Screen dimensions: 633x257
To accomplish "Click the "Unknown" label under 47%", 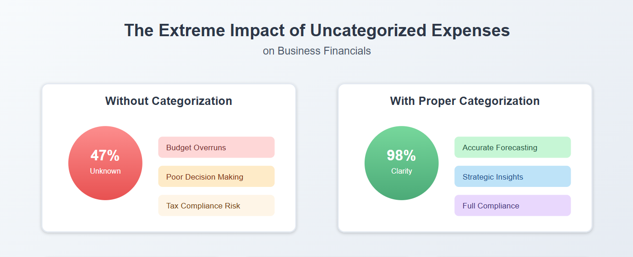I will pos(105,171).
